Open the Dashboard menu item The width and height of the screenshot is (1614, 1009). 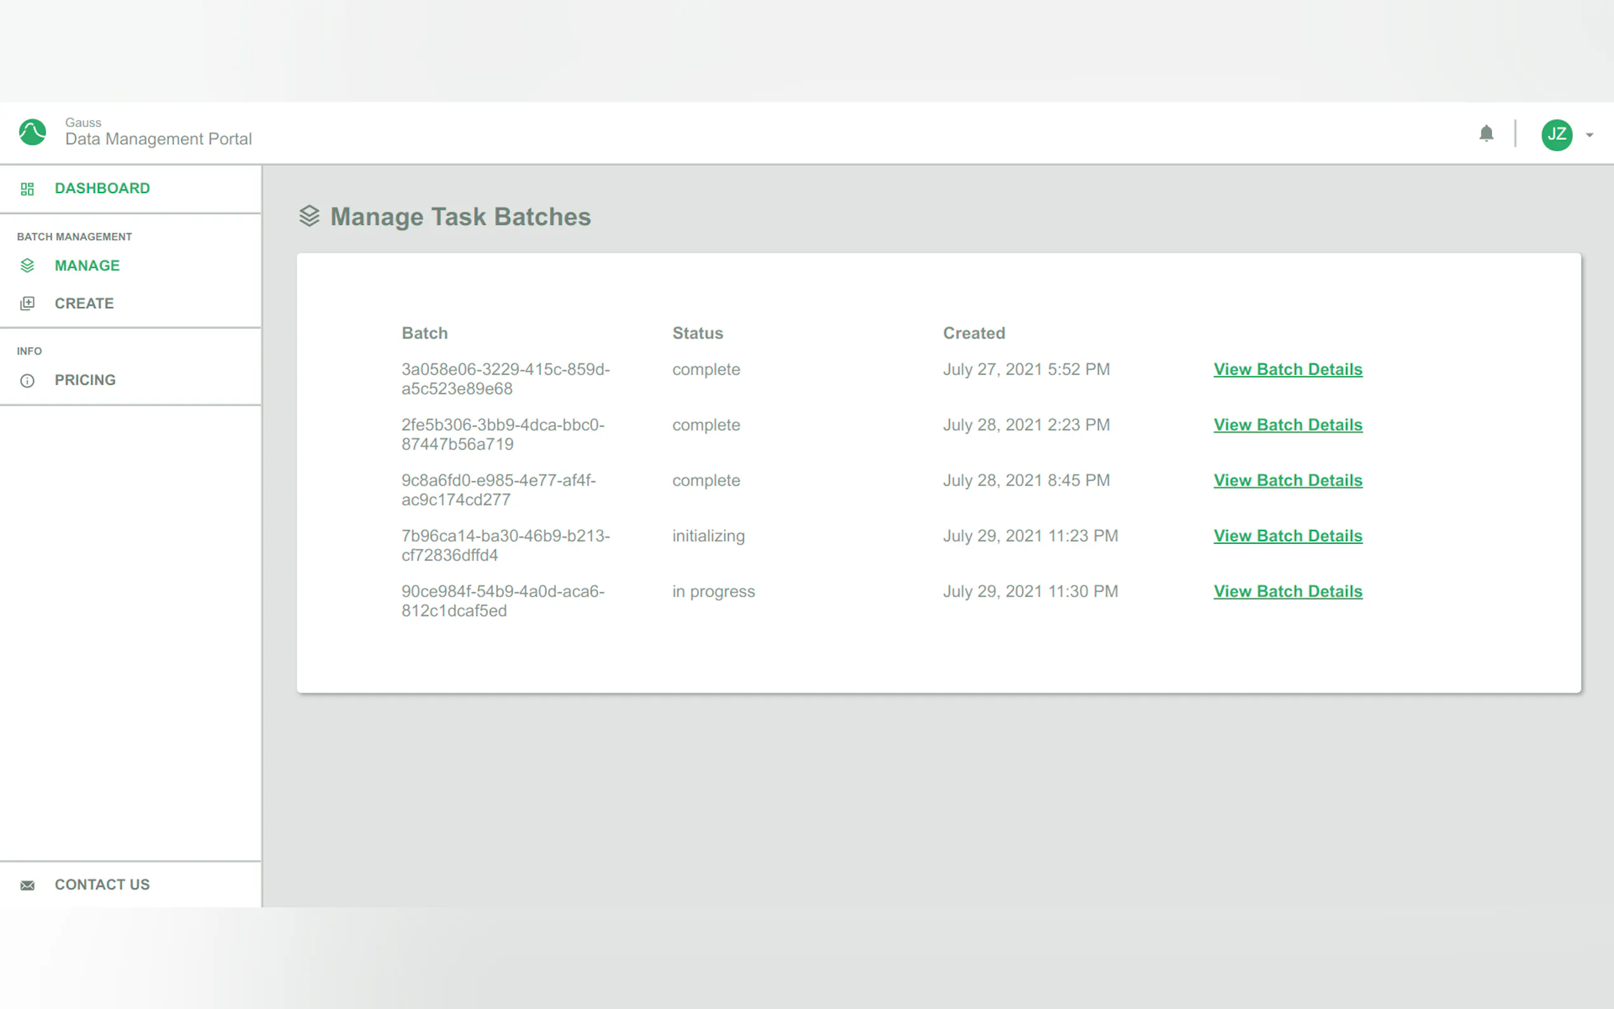tap(102, 188)
